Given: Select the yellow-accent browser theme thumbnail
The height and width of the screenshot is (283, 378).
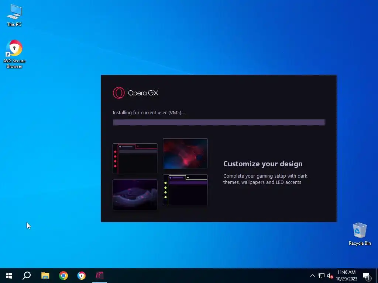Looking at the screenshot, I should pos(185,190).
